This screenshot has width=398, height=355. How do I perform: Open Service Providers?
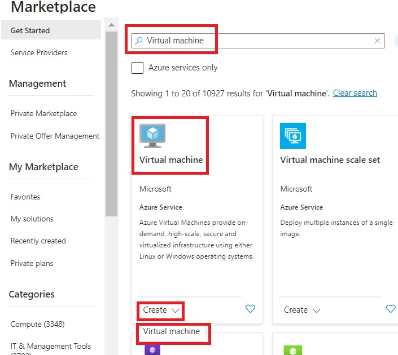pos(39,53)
